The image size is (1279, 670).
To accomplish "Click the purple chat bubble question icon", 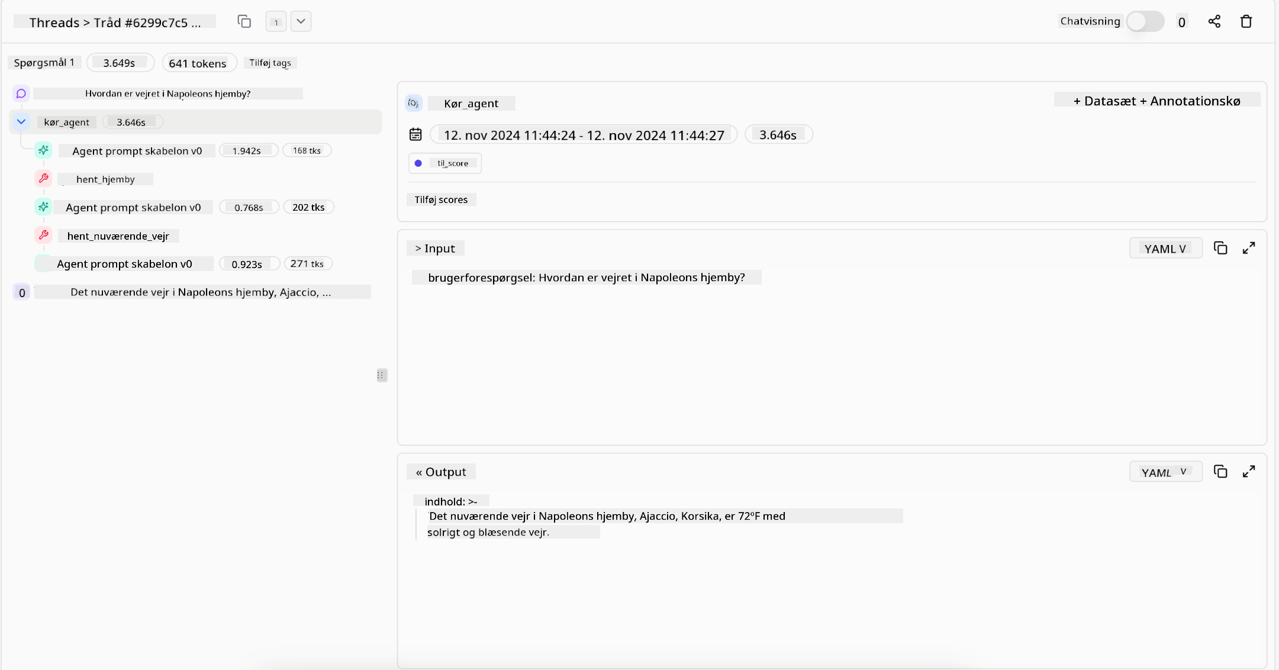I will pyautogui.click(x=21, y=94).
